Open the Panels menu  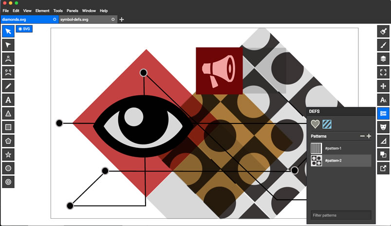pos(72,11)
